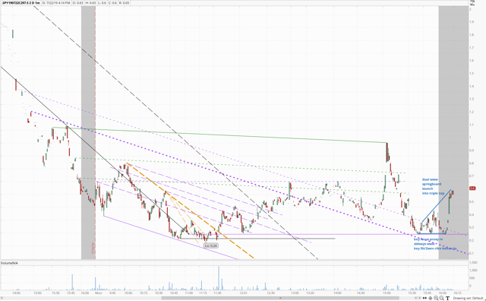Click the R: 0.03 range value

pyautogui.click(x=125, y=3)
